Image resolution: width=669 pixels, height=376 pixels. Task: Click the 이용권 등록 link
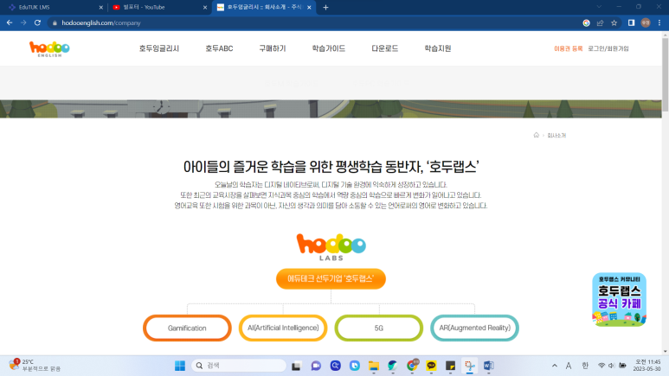pos(569,48)
